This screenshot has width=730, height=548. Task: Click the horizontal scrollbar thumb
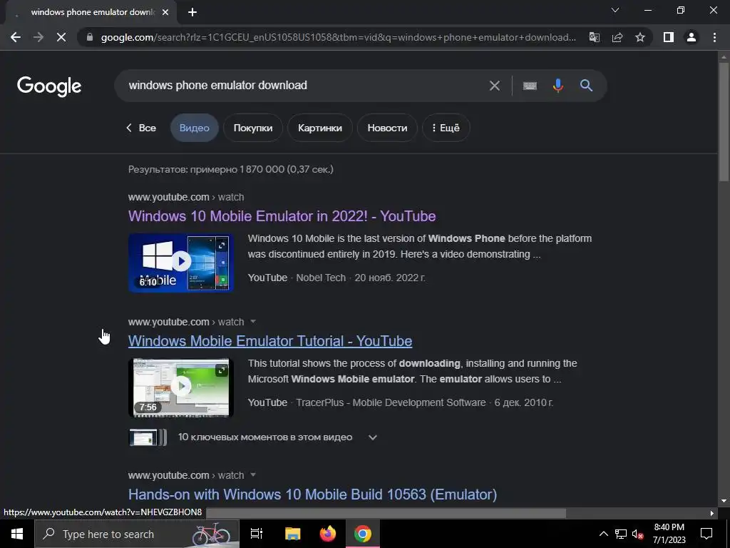(x=386, y=513)
